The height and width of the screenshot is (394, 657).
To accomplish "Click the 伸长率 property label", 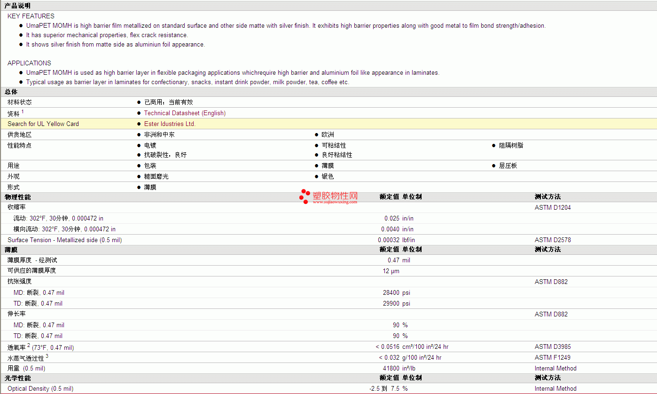I will pyautogui.click(x=16, y=314).
